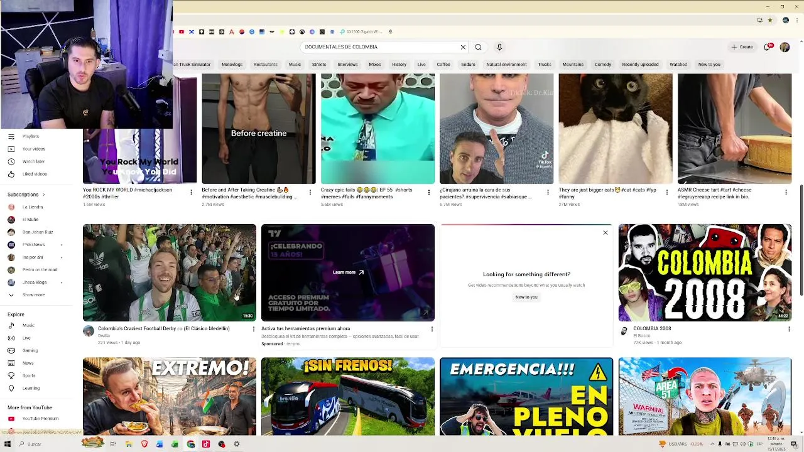Open the AX1500 Gigabit WiFi bookmark

pyautogui.click(x=362, y=31)
